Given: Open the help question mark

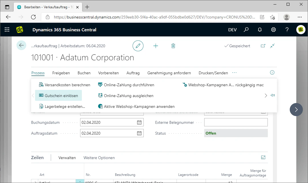Looking at the screenshot, I should 287,30.
